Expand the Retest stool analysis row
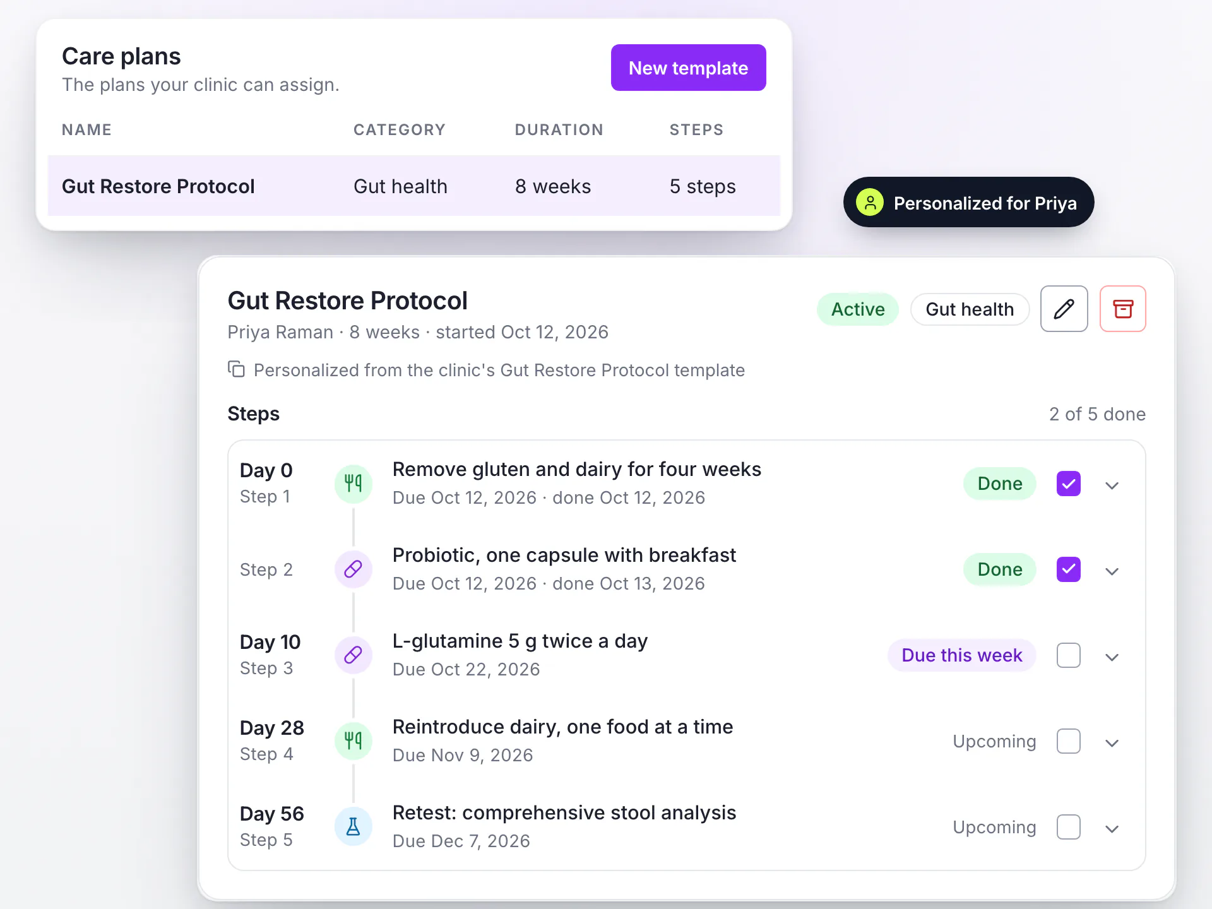The width and height of the screenshot is (1212, 909). pos(1112,828)
